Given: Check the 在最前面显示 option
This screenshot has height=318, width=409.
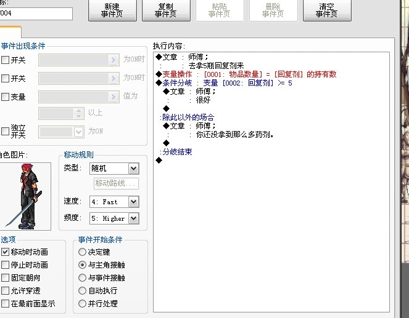Looking at the screenshot, I should (x=5, y=303).
